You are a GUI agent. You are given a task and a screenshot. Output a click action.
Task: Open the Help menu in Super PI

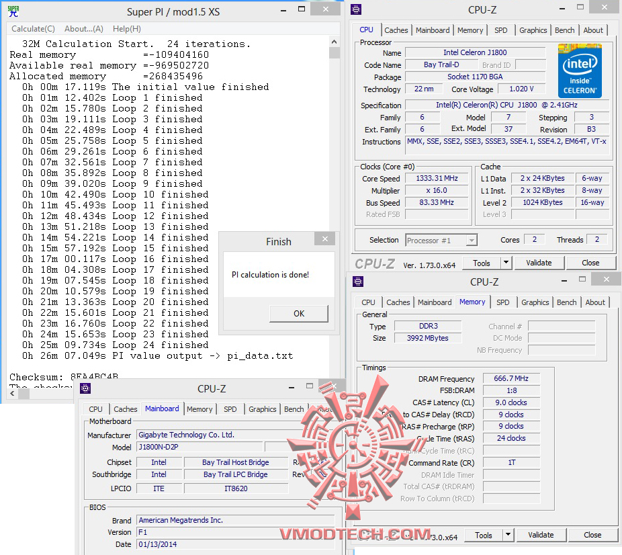click(126, 29)
